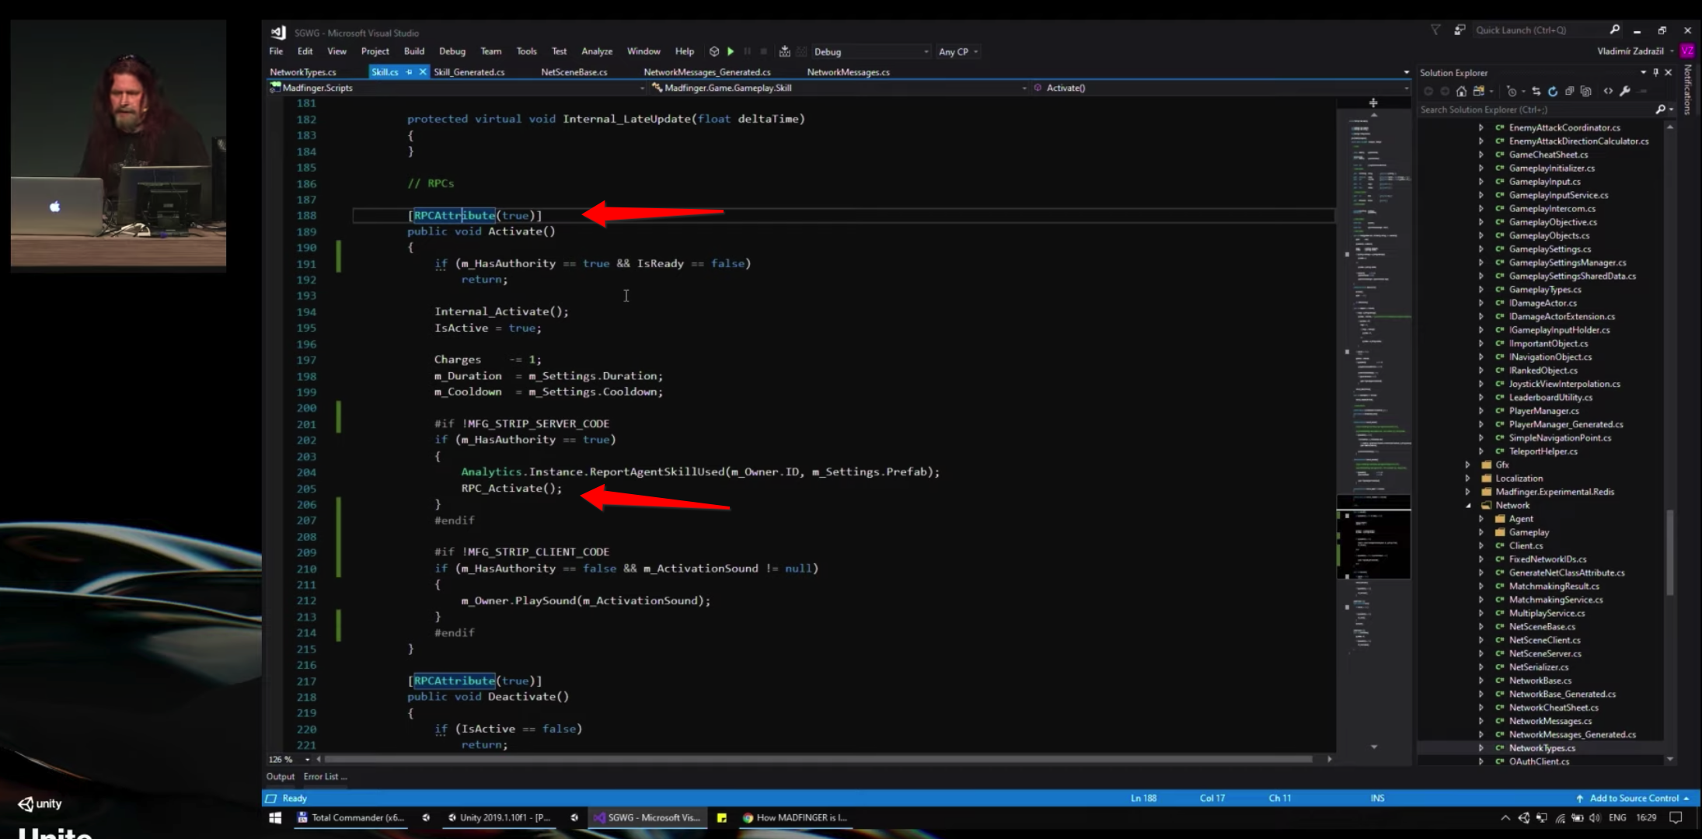Toggle pin on the Skill.cs tab

[409, 71]
